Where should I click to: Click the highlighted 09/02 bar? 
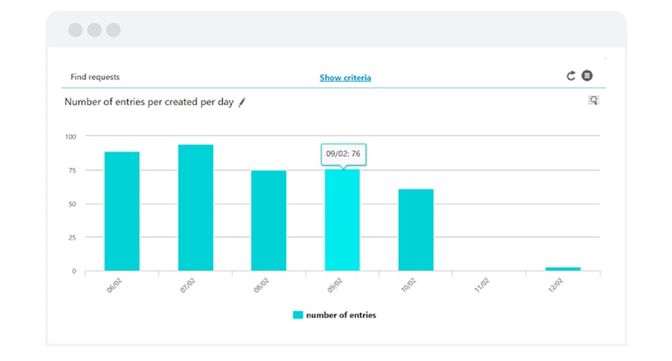click(343, 220)
